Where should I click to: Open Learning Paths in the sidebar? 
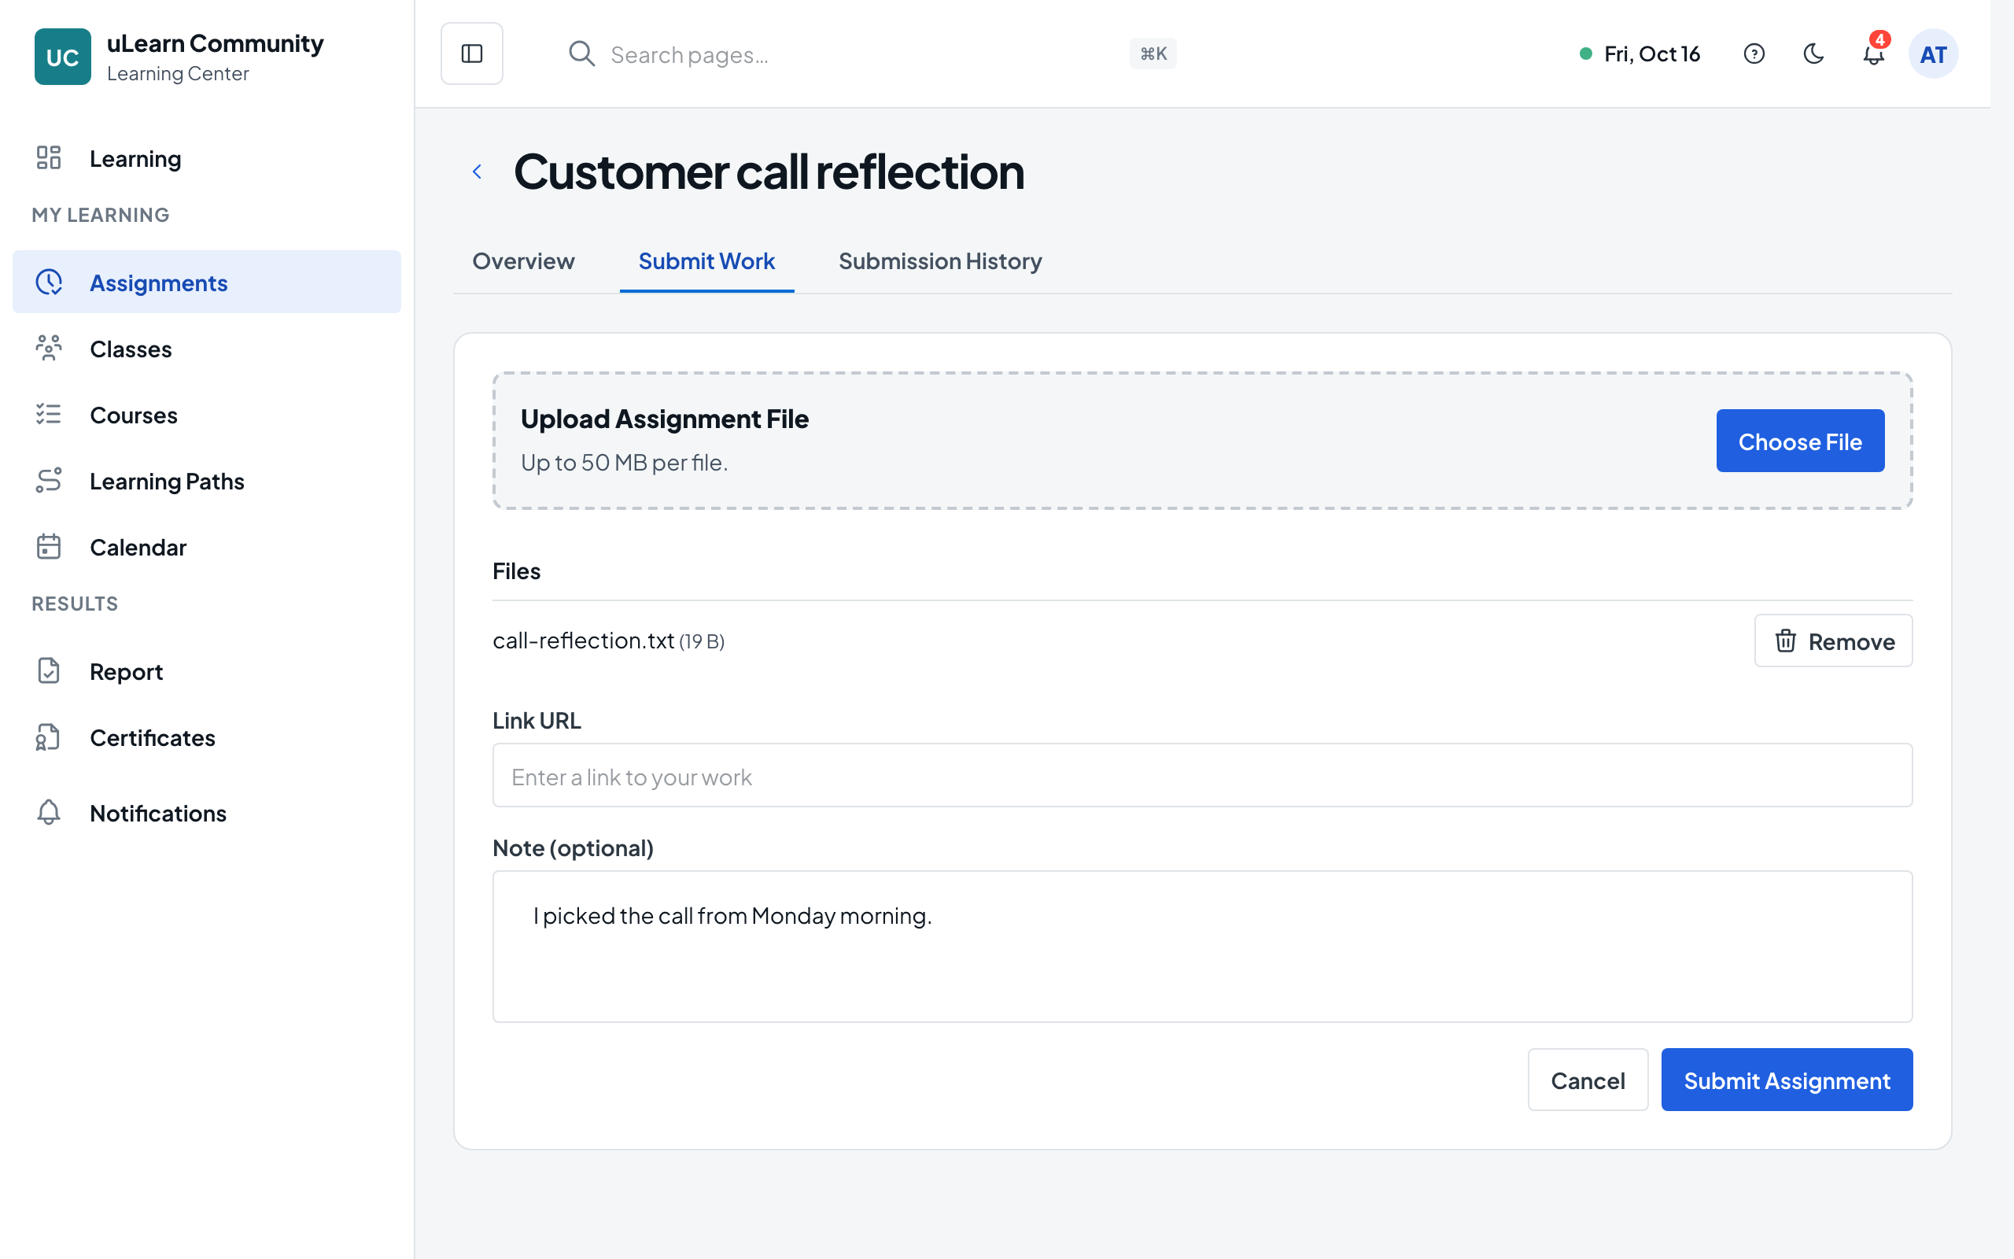click(206, 481)
